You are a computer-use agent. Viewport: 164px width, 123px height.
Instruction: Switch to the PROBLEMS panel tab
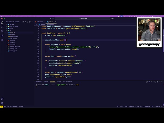click(39, 82)
